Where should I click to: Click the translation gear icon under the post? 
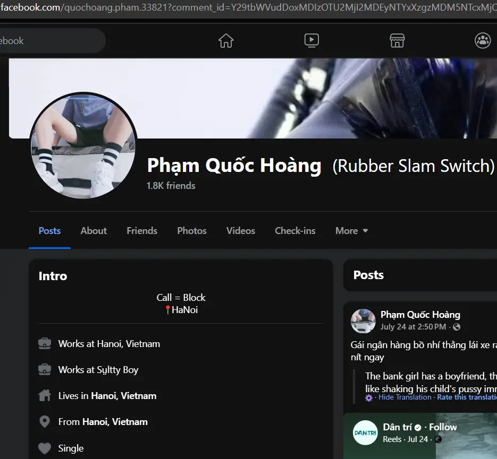click(368, 397)
